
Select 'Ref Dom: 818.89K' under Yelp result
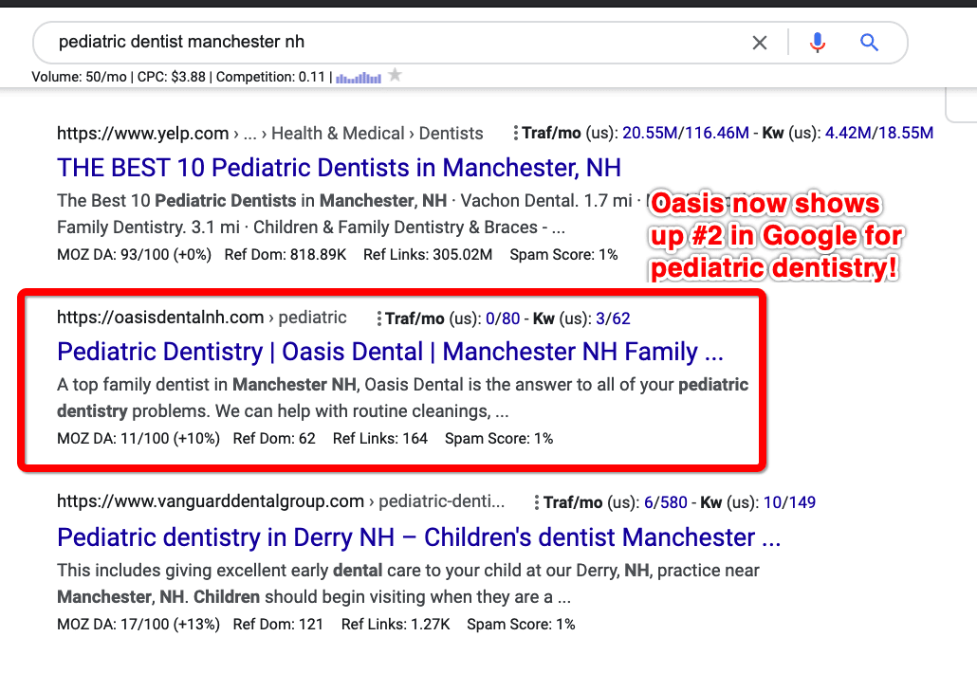[286, 255]
